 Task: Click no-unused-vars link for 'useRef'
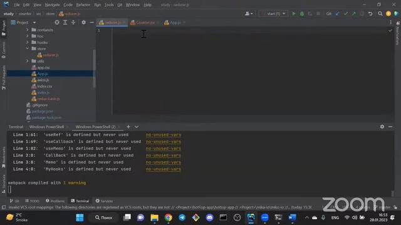pyautogui.click(x=163, y=135)
